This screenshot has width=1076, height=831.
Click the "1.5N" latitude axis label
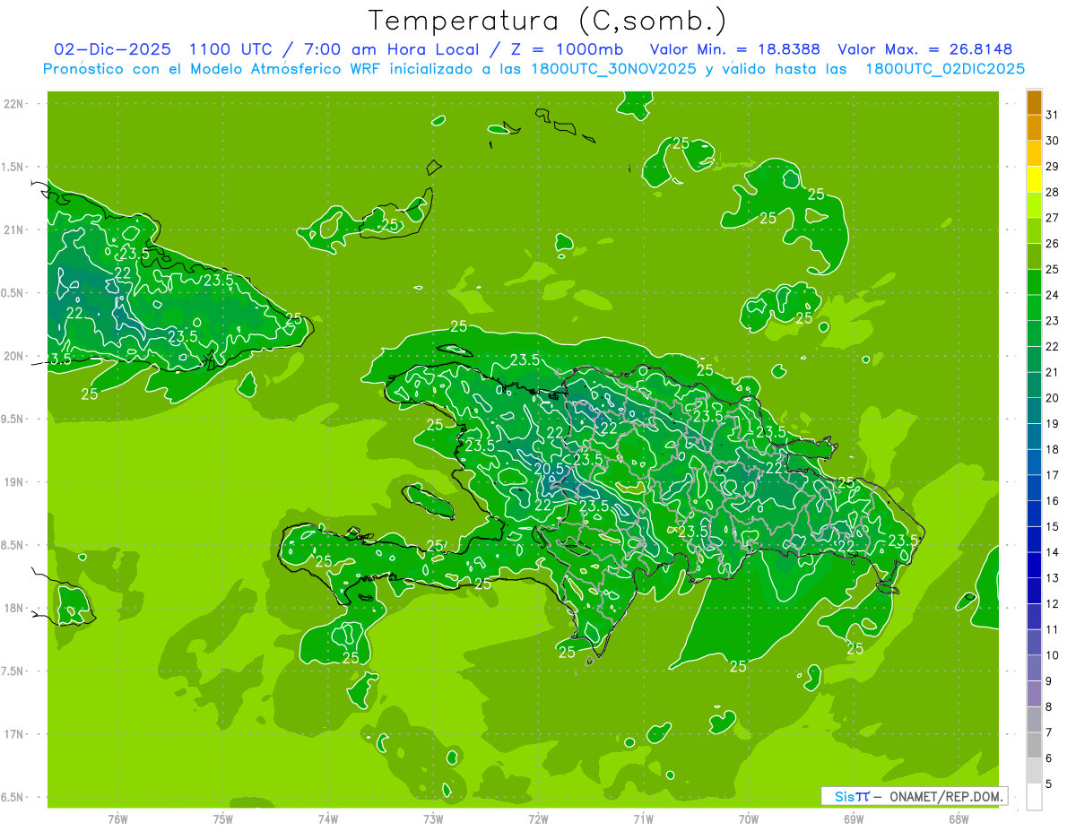(13, 167)
